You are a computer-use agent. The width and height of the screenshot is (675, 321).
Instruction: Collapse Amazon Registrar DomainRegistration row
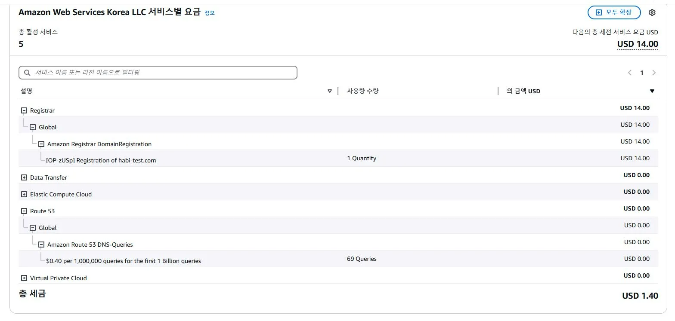41,144
